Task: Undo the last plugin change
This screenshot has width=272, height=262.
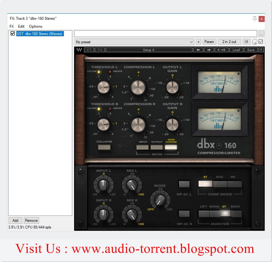Action: pyautogui.click(x=89, y=50)
